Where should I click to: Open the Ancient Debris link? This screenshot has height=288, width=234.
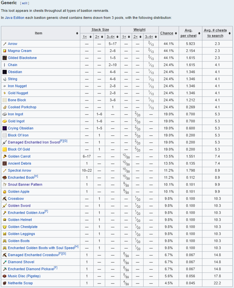coord(19,164)
